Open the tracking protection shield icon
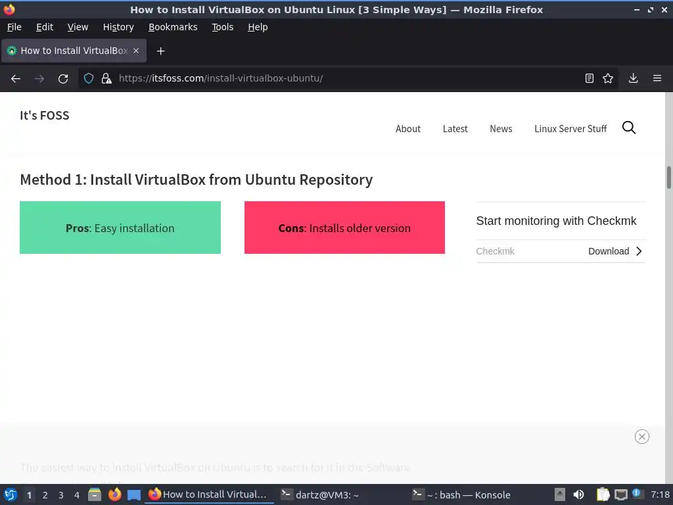 click(x=89, y=79)
